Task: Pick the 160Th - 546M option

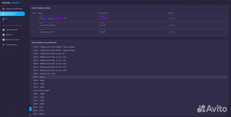Action: click(x=39, y=80)
